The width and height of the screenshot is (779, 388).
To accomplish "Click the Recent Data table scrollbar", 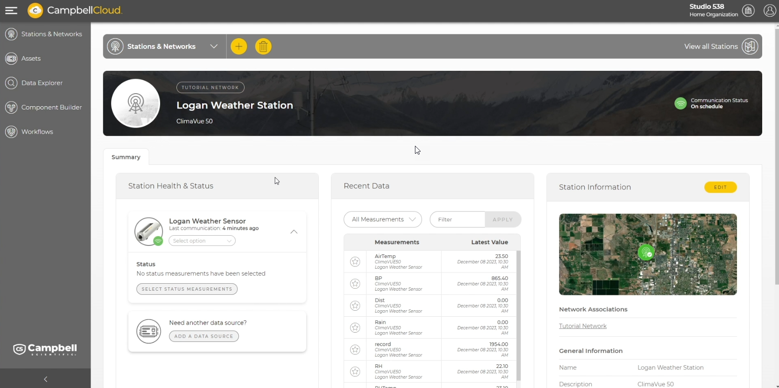I will [518, 316].
